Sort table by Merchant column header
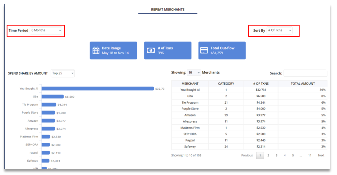Viewport: 337px width, 175px height. (x=190, y=84)
